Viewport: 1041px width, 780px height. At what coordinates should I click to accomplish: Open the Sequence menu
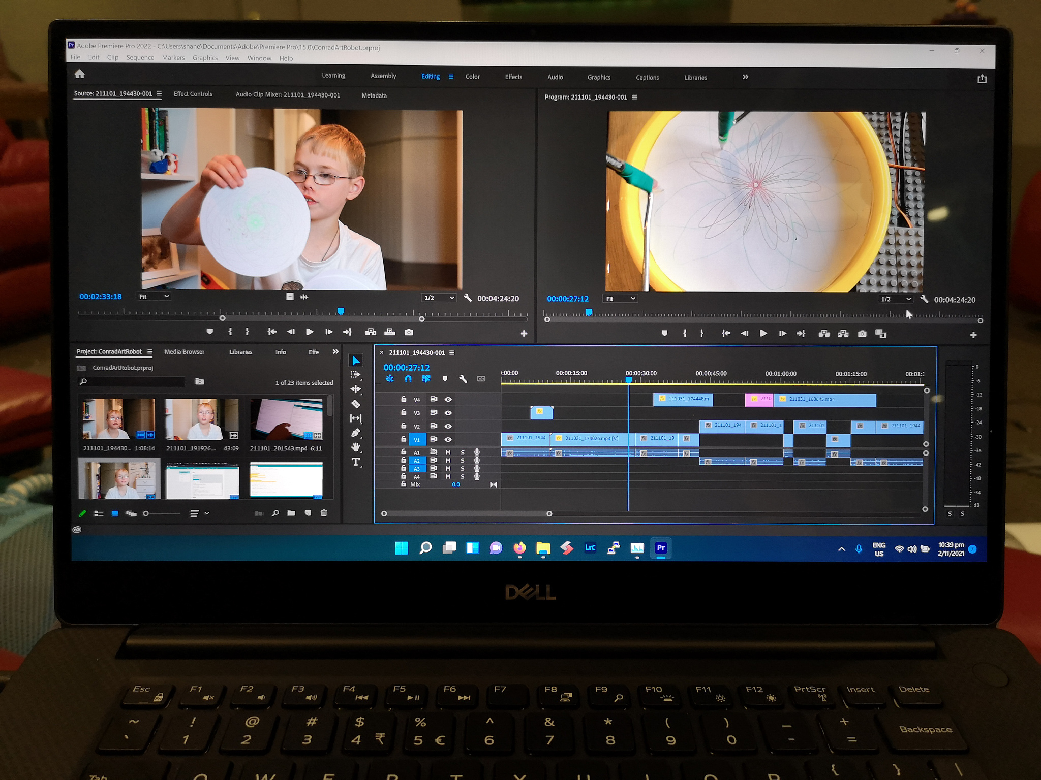click(x=140, y=58)
